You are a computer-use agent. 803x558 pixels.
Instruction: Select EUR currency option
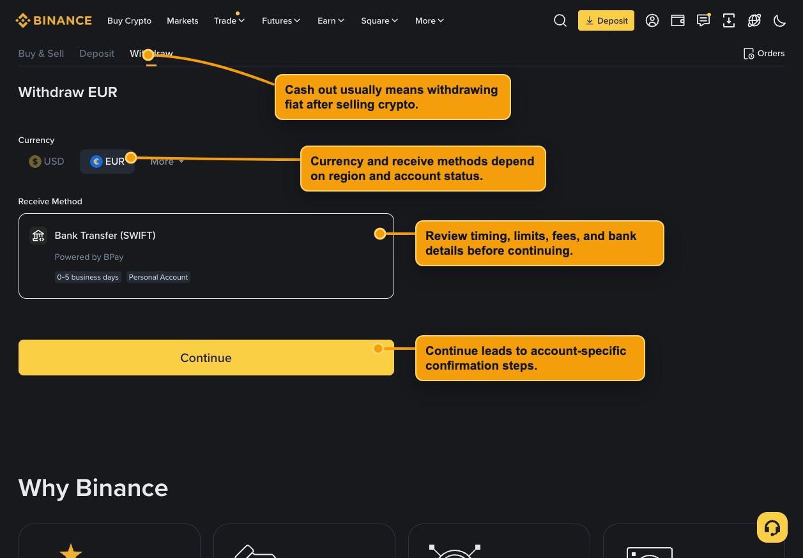point(107,162)
